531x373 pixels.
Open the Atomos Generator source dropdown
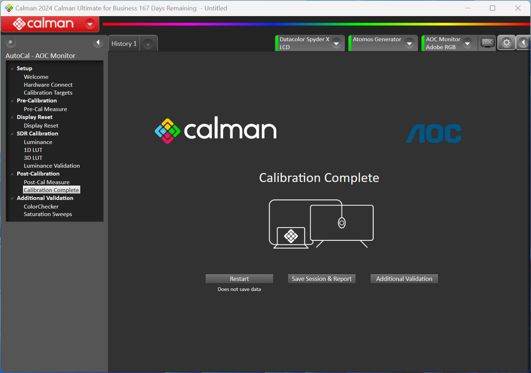pos(409,43)
